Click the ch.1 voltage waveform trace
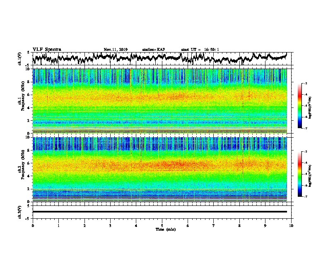 click(159, 58)
